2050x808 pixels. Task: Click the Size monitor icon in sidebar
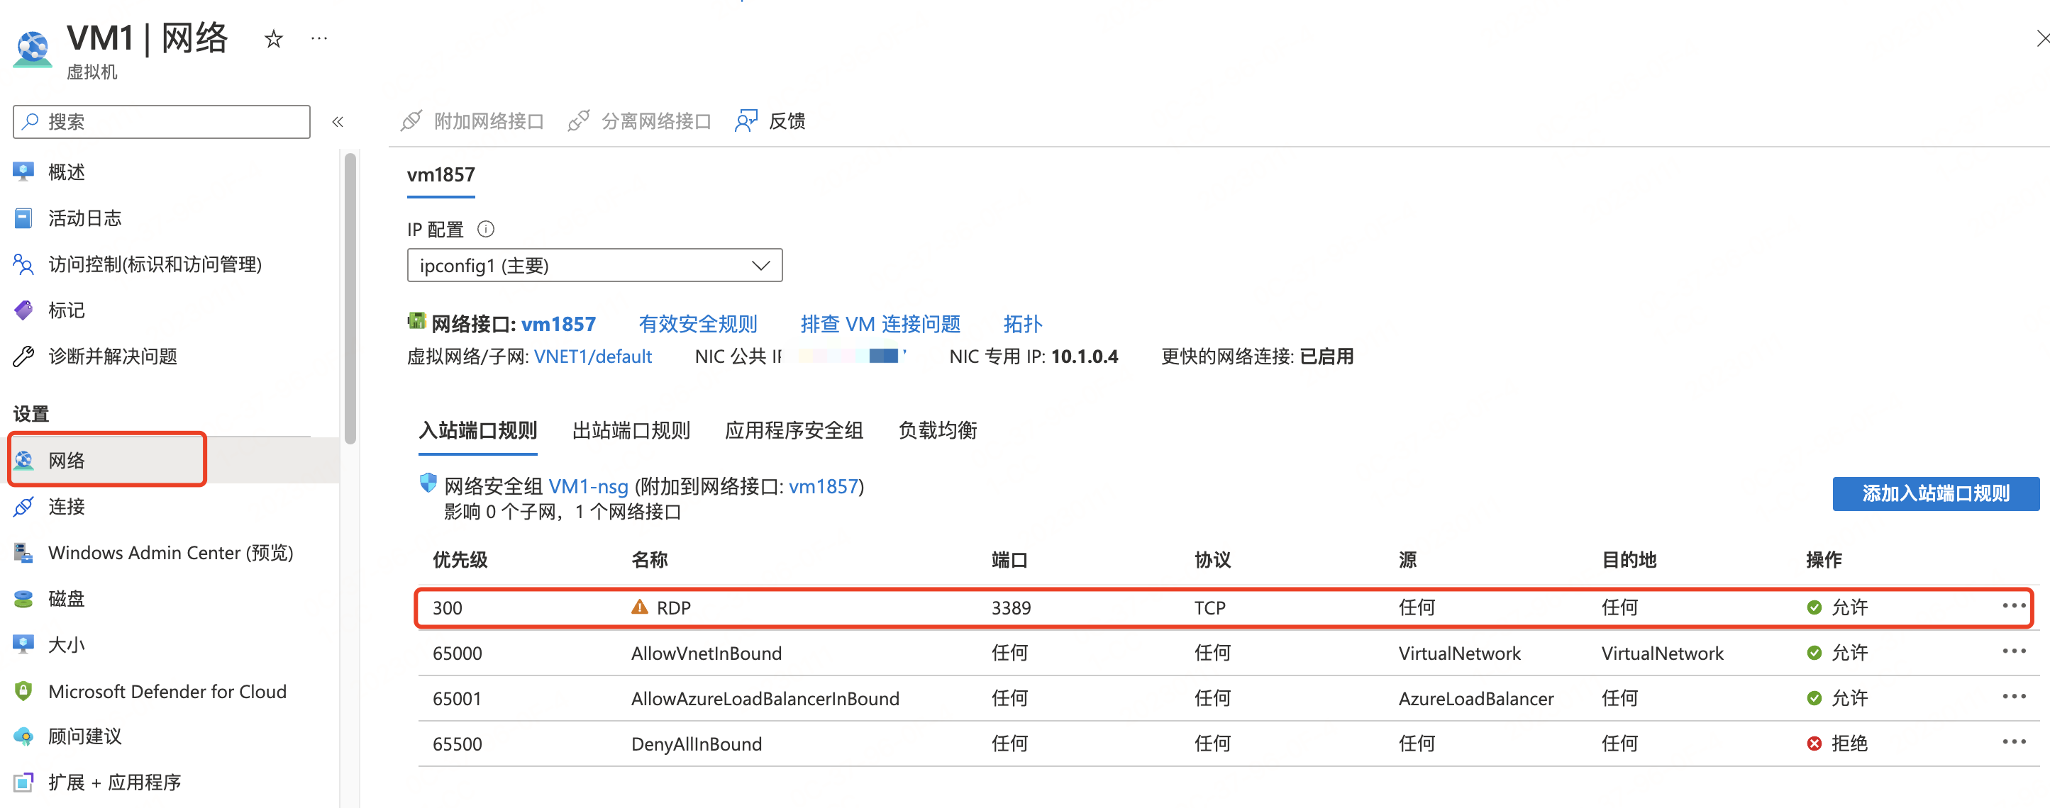click(x=24, y=644)
